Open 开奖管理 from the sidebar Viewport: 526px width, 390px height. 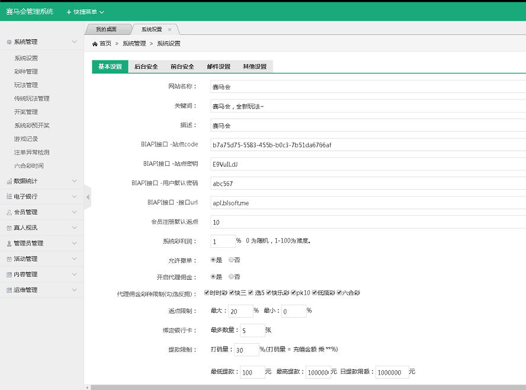coord(27,111)
